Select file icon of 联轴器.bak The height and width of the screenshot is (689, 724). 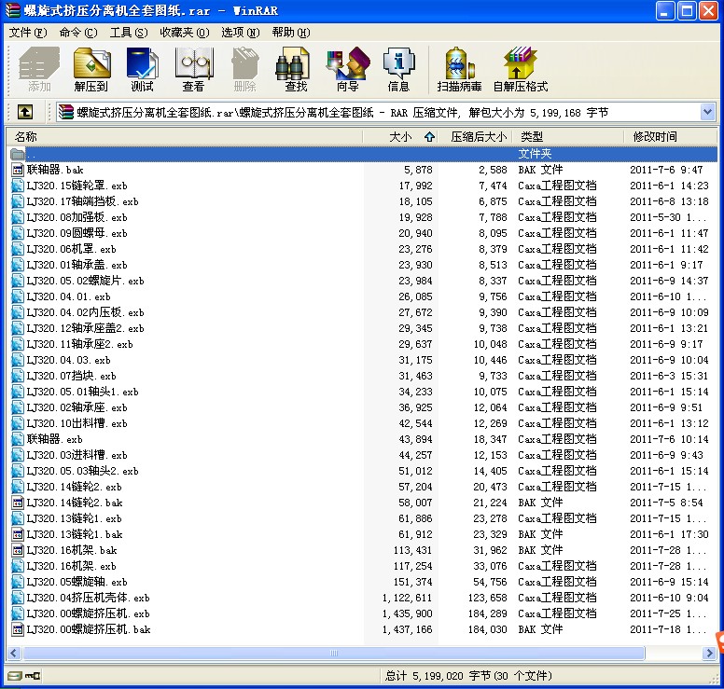(x=18, y=170)
